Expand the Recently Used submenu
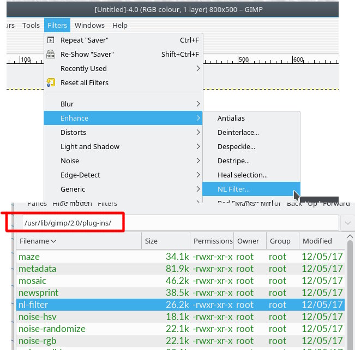Viewport: 355px width, 350px height. (x=123, y=69)
